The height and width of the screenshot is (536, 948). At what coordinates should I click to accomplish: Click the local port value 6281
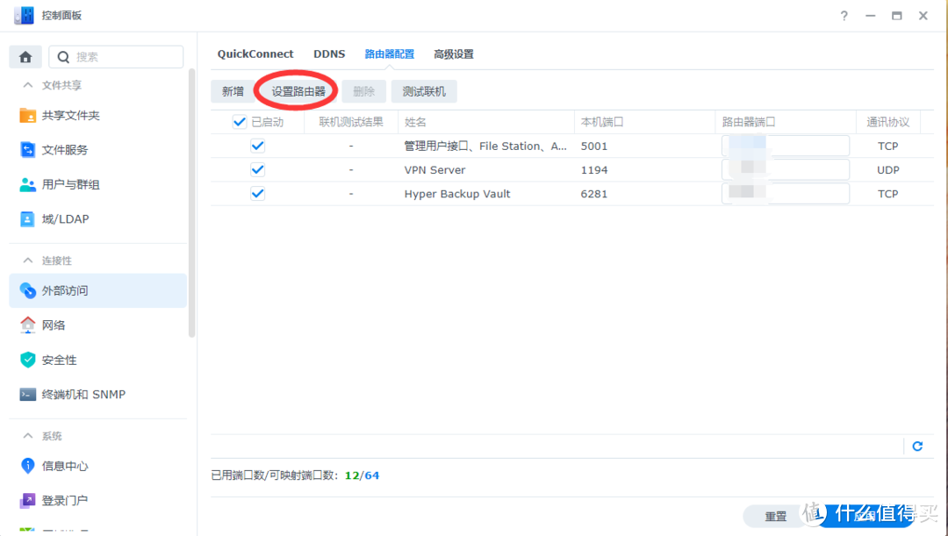pos(594,193)
